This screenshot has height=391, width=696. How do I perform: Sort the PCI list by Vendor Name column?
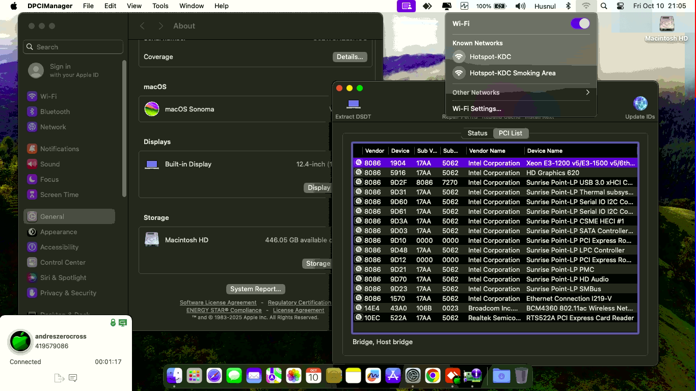pos(495,151)
